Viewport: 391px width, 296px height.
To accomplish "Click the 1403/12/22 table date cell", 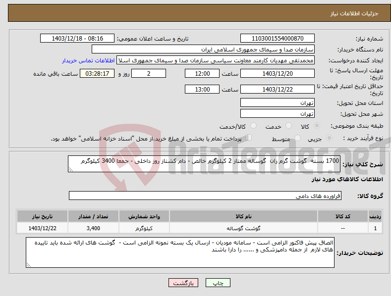I will [x=42, y=228].
